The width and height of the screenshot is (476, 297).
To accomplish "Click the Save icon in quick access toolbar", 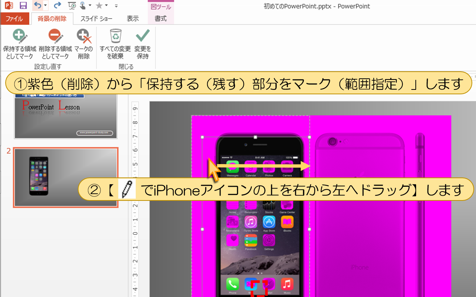I will pyautogui.click(x=23, y=6).
